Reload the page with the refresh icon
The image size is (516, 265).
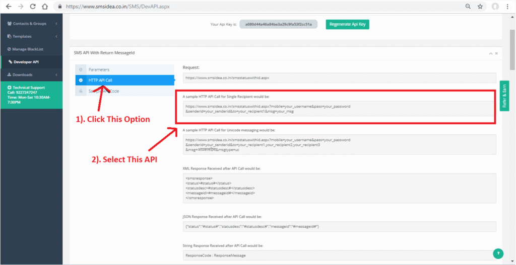[x=33, y=7]
